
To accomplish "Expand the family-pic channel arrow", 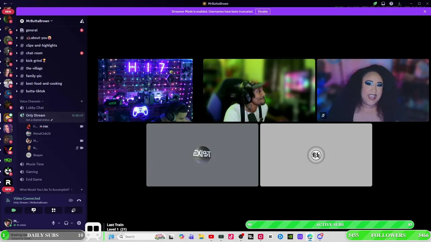I will click(17, 76).
